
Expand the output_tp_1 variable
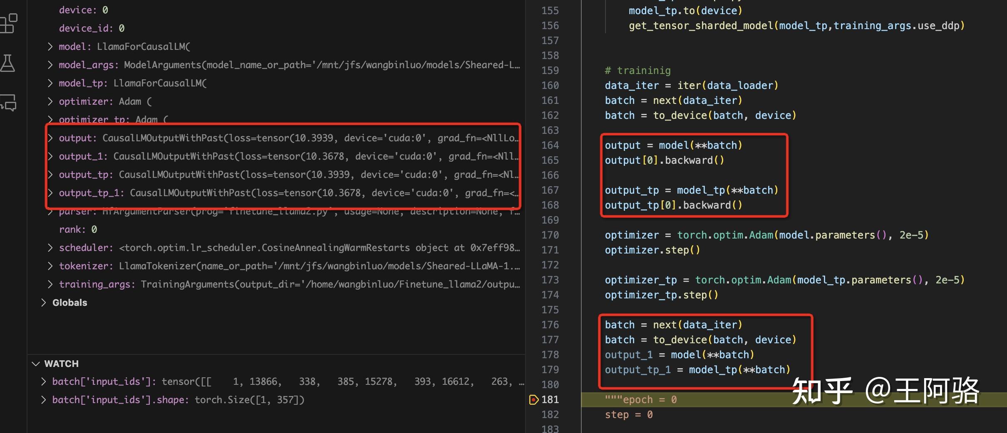[x=50, y=192]
